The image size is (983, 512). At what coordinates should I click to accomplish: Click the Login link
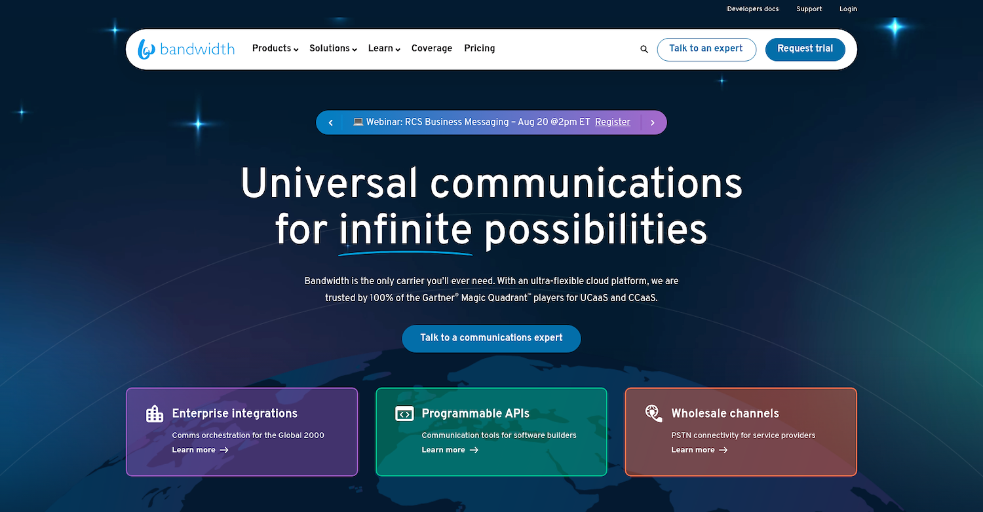(x=848, y=9)
